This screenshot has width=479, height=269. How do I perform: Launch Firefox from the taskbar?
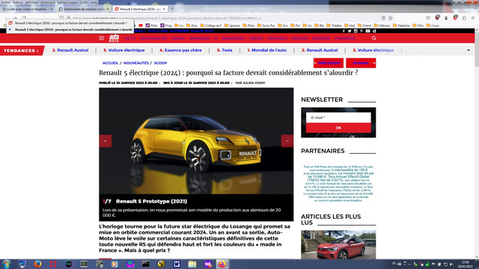point(37,264)
